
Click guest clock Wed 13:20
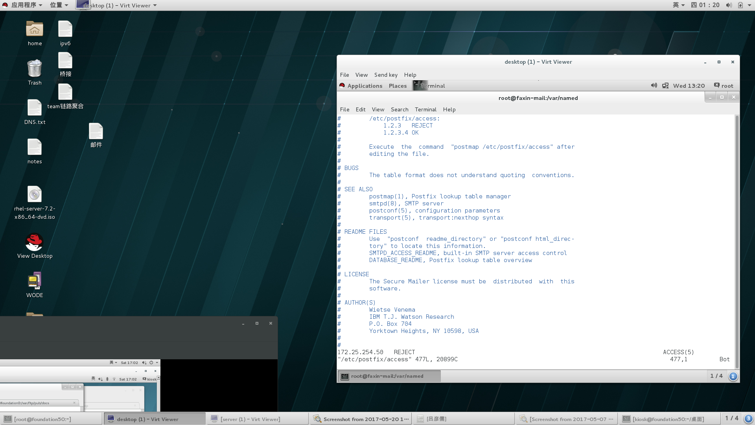point(689,86)
